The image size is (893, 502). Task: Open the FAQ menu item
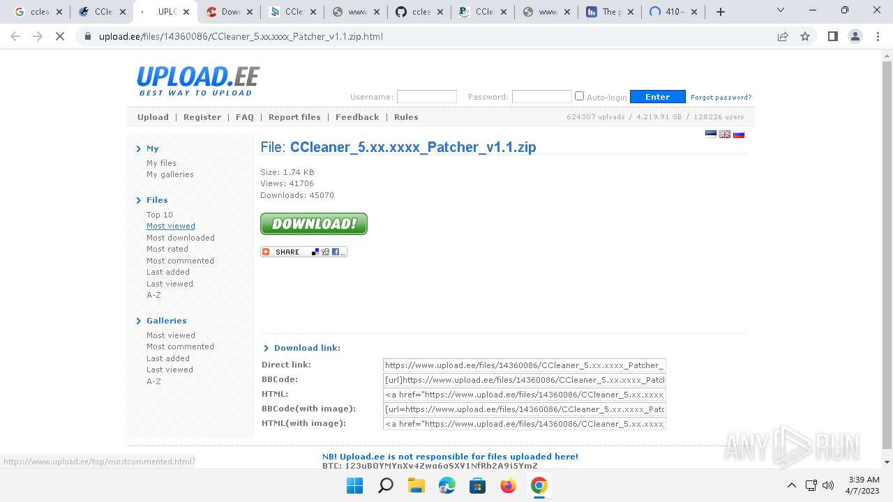(x=245, y=117)
